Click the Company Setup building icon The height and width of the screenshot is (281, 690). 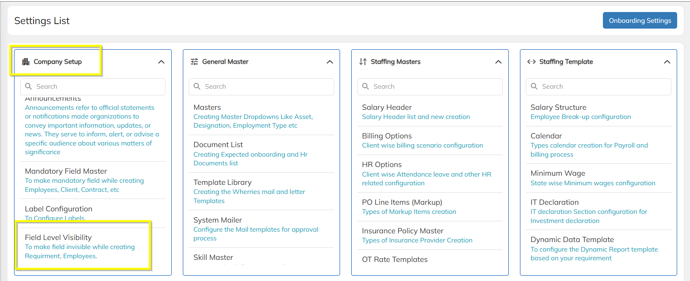[26, 62]
